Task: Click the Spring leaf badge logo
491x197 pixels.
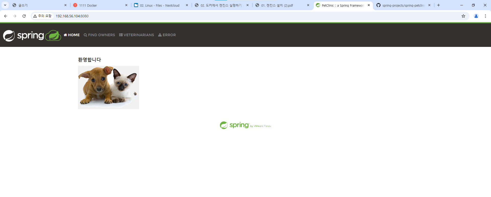Action: point(53,35)
